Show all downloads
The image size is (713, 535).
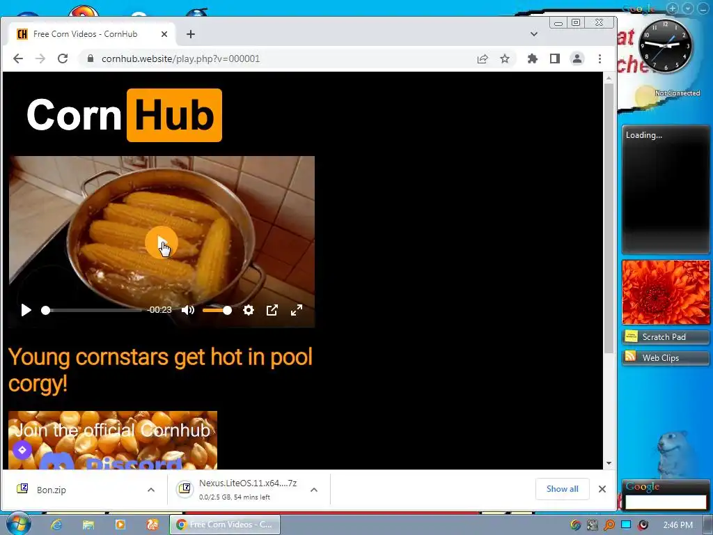pos(563,489)
